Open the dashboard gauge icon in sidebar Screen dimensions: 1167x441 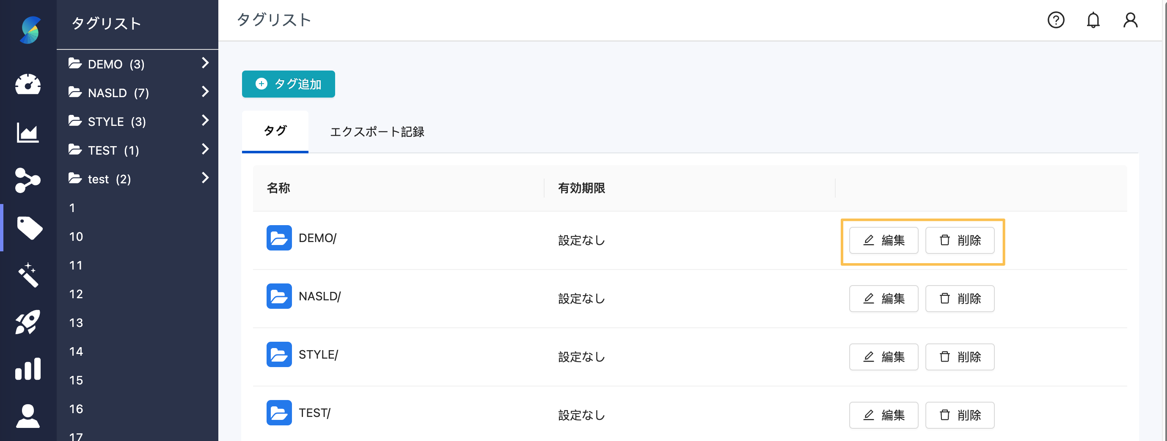tap(28, 84)
